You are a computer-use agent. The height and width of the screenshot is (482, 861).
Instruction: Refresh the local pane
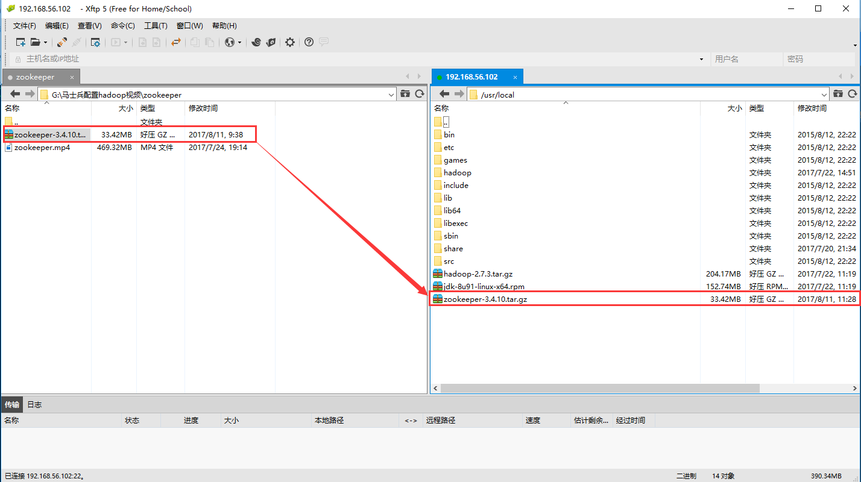[x=420, y=94]
